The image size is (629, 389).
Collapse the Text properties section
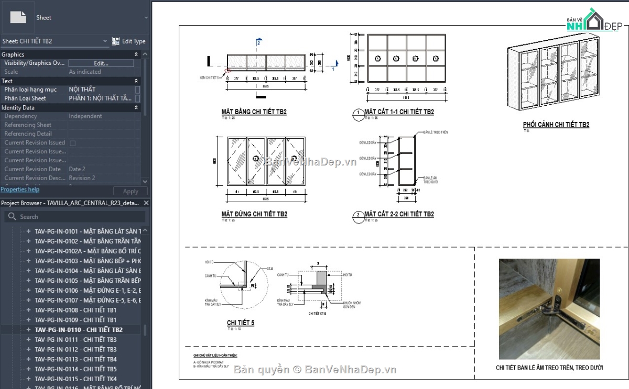(x=136, y=81)
